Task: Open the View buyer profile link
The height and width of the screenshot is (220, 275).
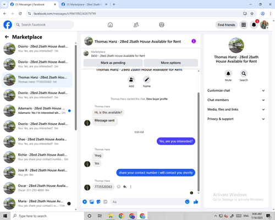Action: pos(157,99)
